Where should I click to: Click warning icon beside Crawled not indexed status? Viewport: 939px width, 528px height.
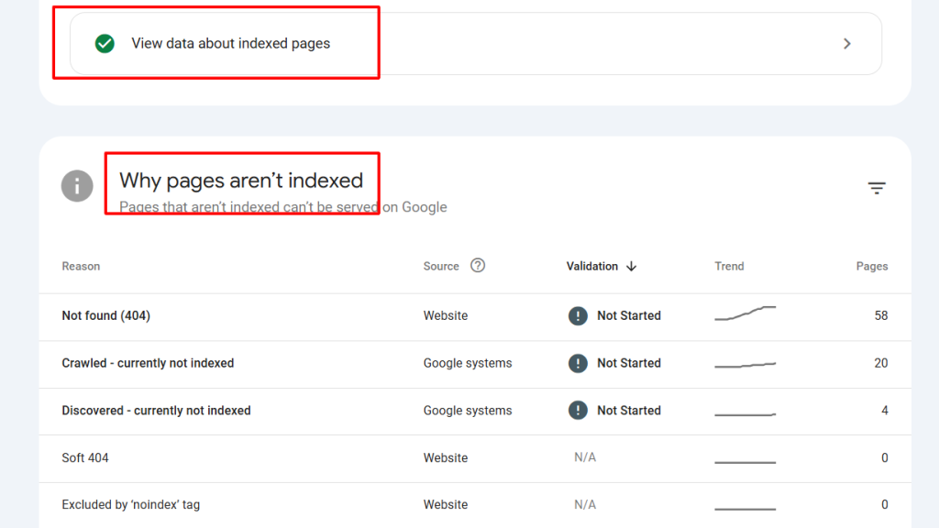pos(578,363)
